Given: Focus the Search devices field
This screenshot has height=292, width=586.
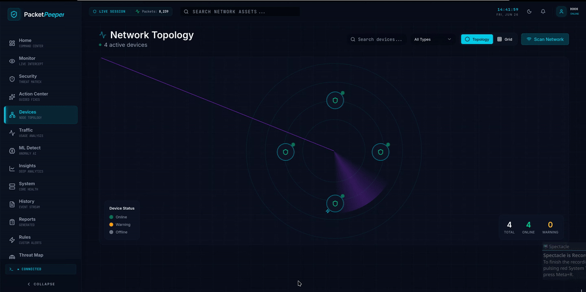Looking at the screenshot, I should 377,39.
